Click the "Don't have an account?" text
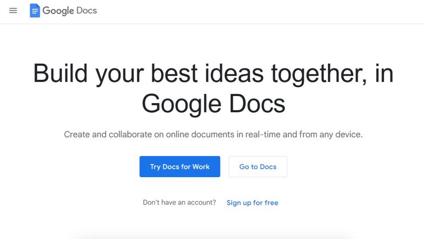Screen dimensions: 425x239 pos(179,203)
